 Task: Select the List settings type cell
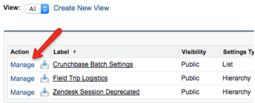228,65
